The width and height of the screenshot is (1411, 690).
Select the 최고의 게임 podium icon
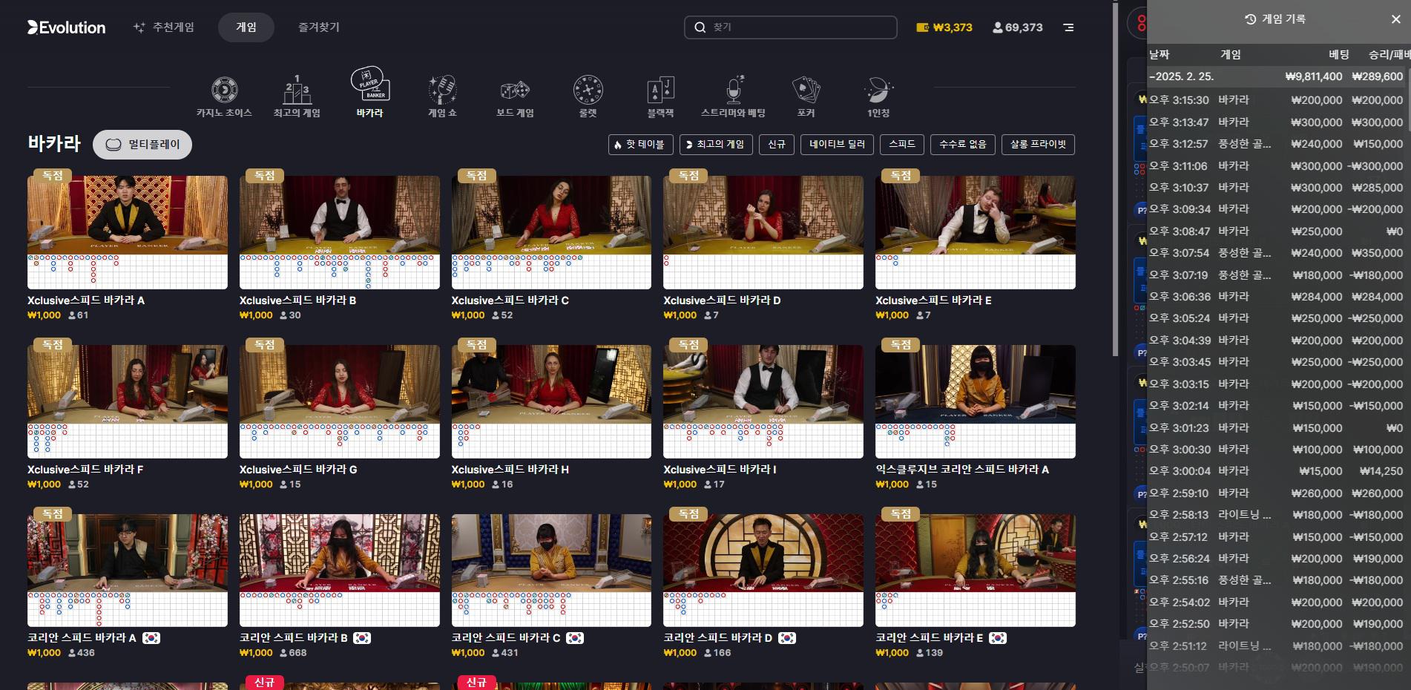pyautogui.click(x=297, y=91)
